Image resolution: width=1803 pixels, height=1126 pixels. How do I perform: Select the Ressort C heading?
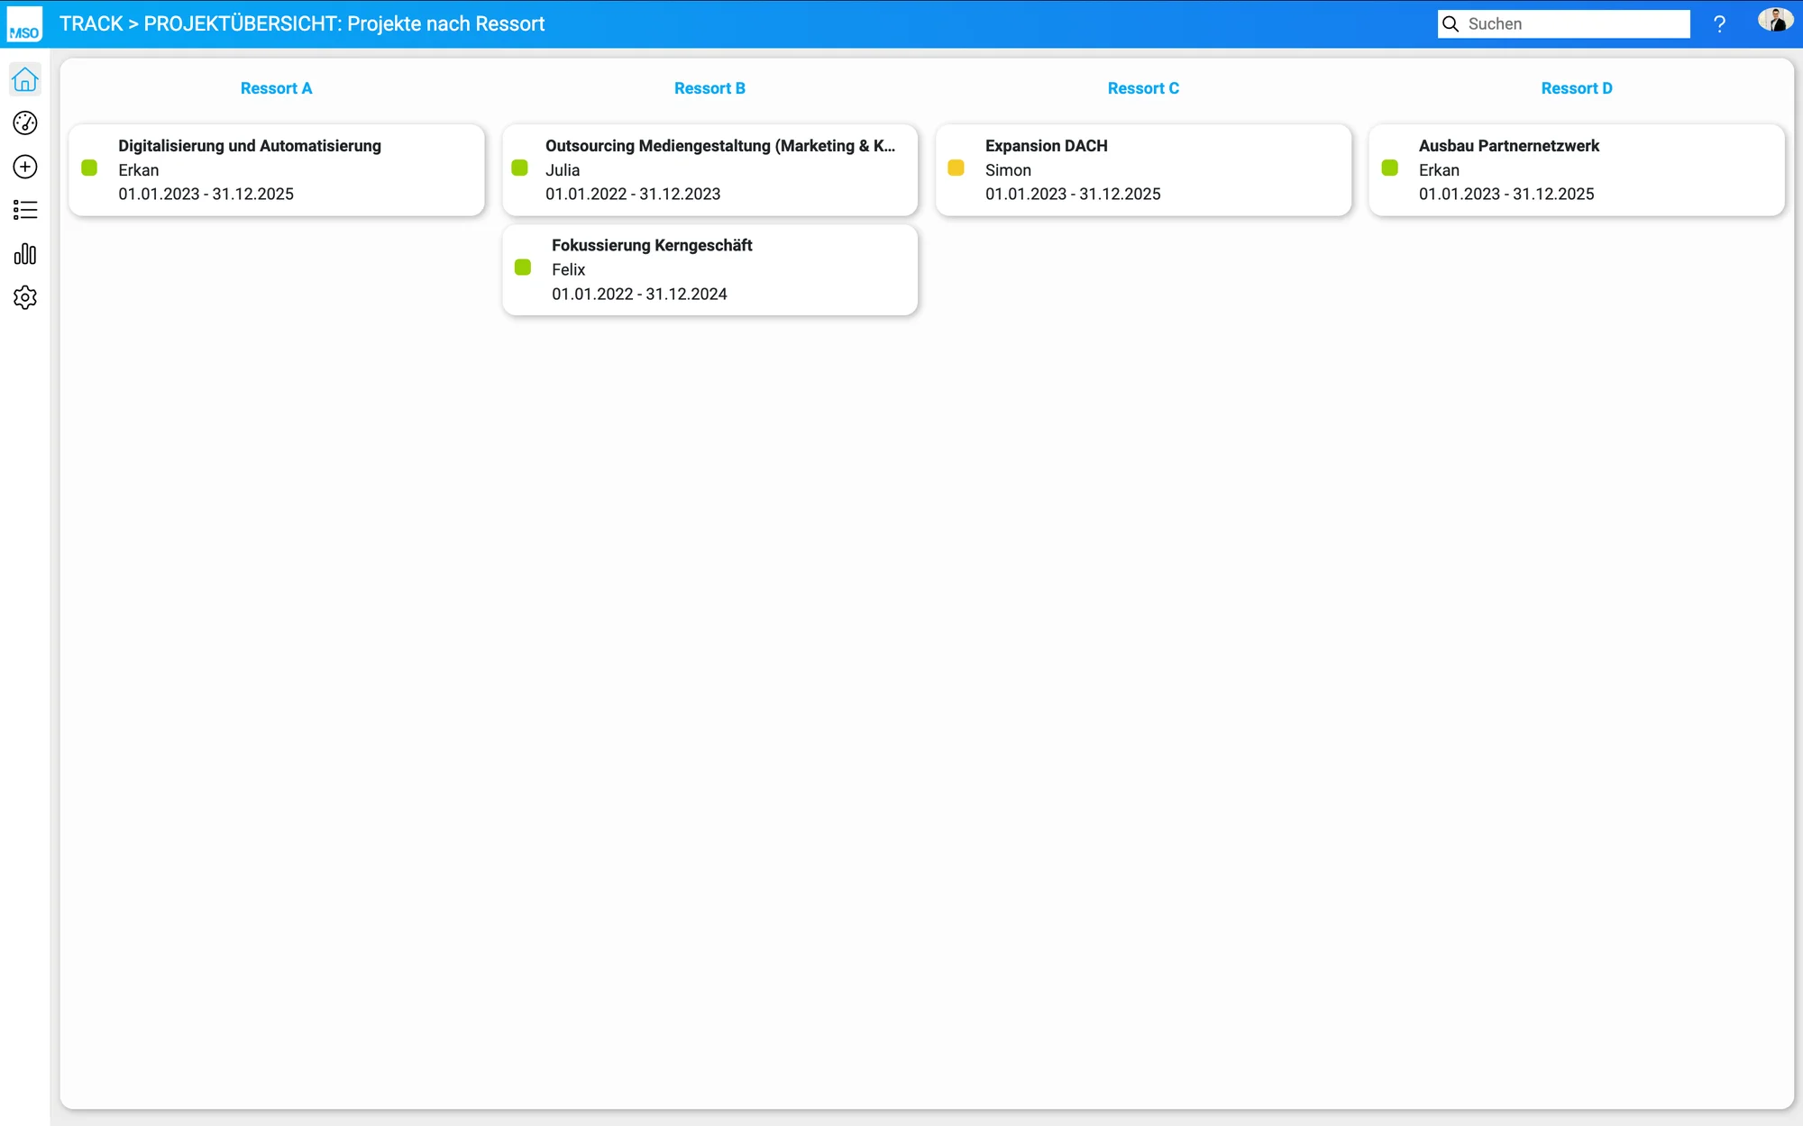1142,88
